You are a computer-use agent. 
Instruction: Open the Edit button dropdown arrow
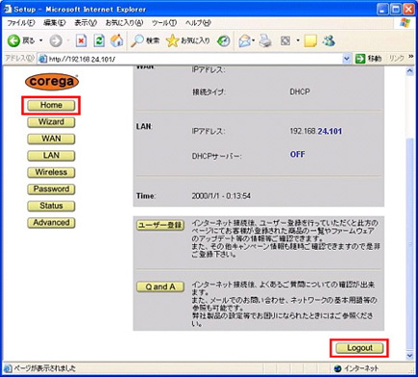pyautogui.click(x=298, y=40)
